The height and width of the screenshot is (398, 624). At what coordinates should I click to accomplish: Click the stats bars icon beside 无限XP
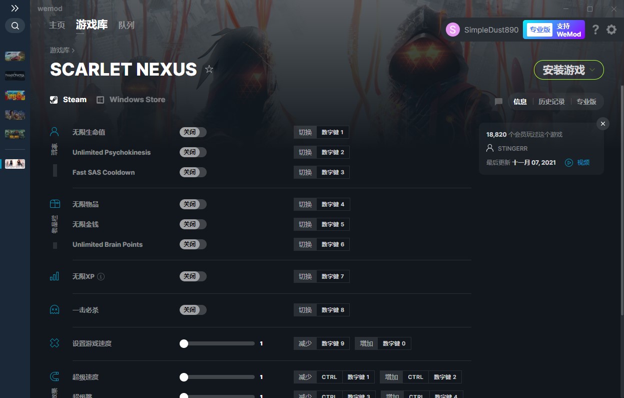point(55,276)
